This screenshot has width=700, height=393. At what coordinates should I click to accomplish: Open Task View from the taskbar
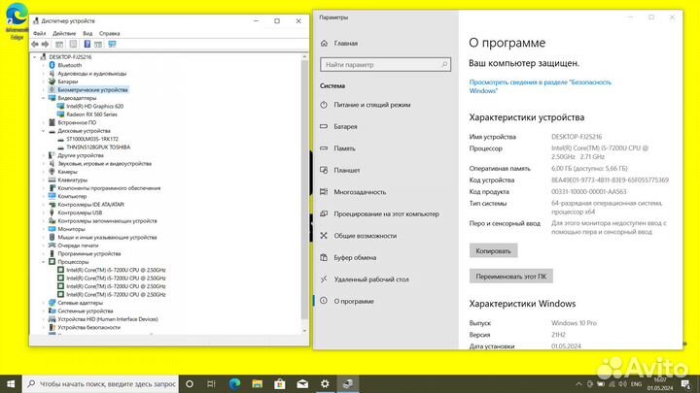[212, 383]
